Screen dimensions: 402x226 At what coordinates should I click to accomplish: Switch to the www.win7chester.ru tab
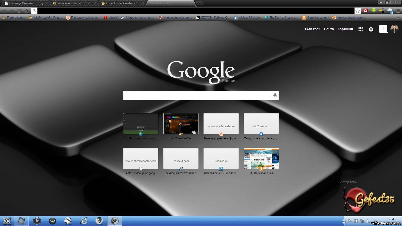(74, 3)
